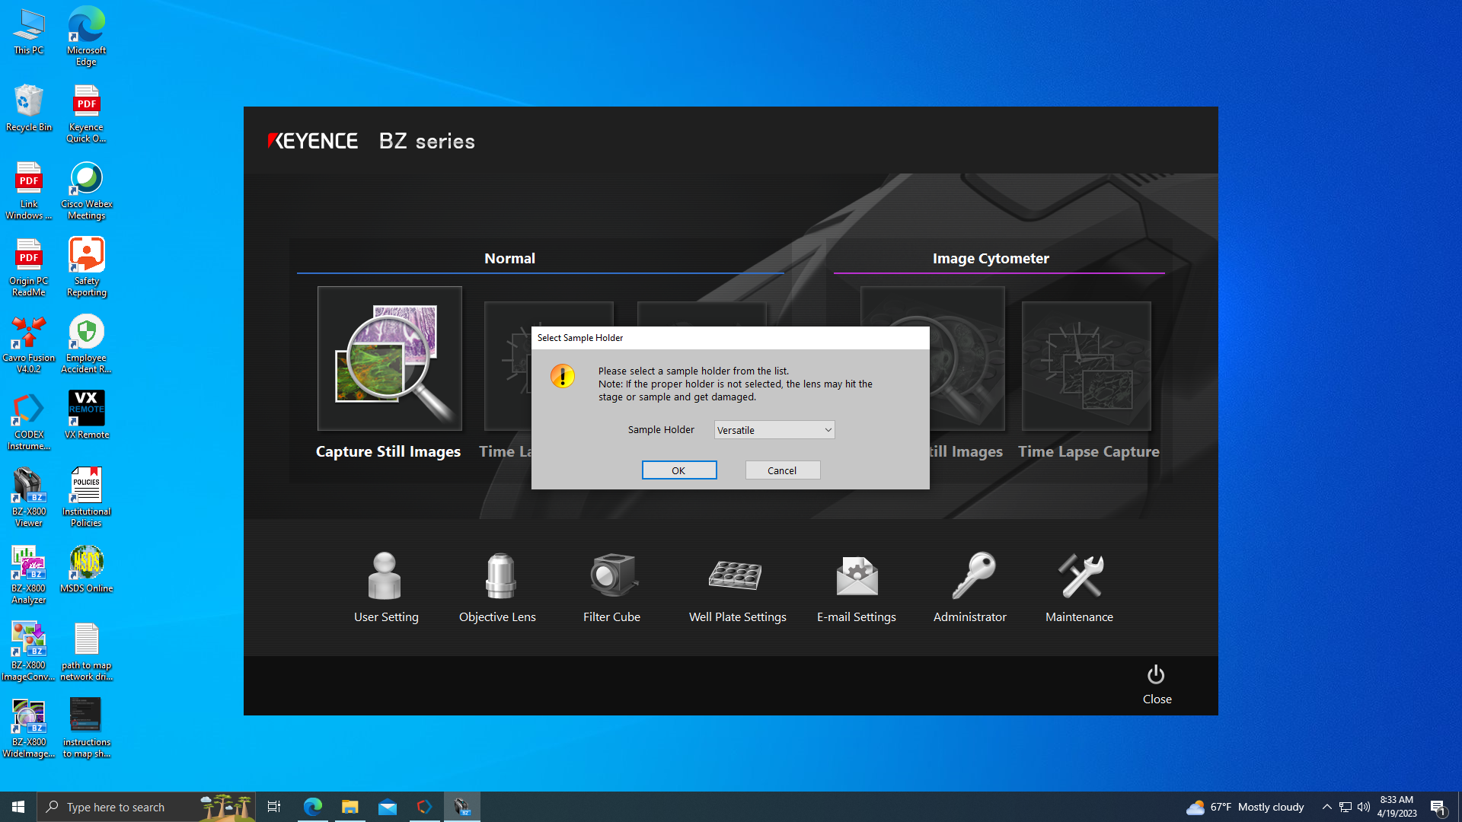Click the Close power icon
The image size is (1462, 822).
click(1156, 676)
